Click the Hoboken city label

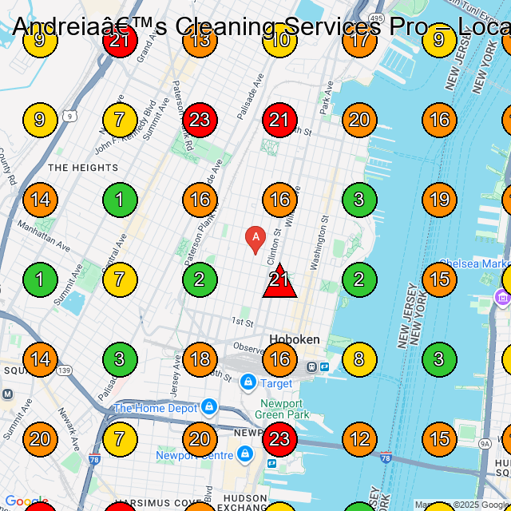point(295,339)
